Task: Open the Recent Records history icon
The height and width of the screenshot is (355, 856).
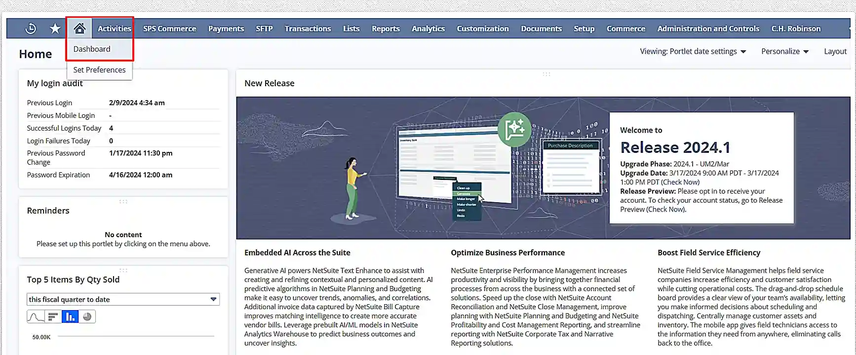Action: tap(31, 29)
